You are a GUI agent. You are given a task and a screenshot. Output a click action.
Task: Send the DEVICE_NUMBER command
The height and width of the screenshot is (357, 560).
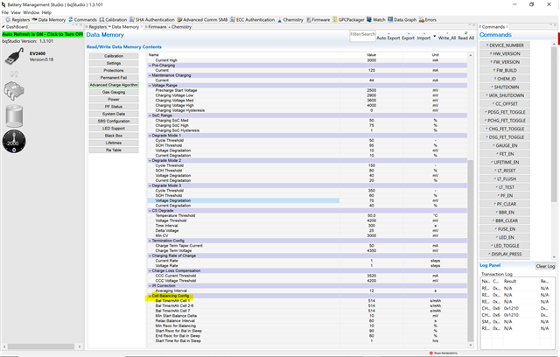[505, 45]
